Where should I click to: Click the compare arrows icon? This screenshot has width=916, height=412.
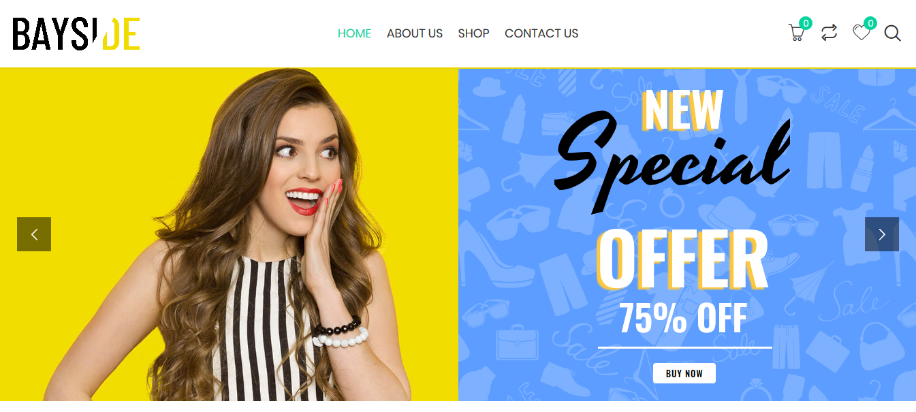[x=829, y=33]
